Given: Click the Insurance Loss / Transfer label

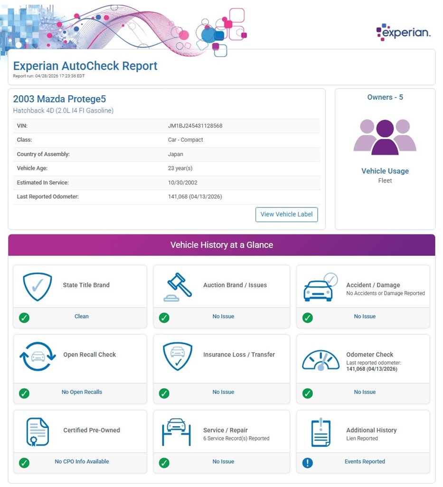Looking at the screenshot, I should pyautogui.click(x=239, y=355).
